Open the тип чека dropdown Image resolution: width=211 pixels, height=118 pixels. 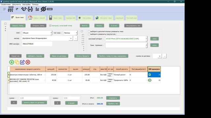tap(76, 33)
